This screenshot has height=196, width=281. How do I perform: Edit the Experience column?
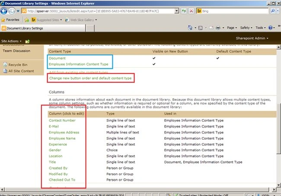57,144
